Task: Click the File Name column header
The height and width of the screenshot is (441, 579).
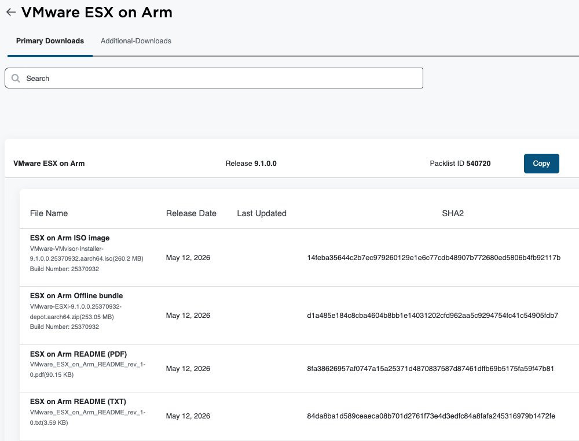Action: coord(49,213)
